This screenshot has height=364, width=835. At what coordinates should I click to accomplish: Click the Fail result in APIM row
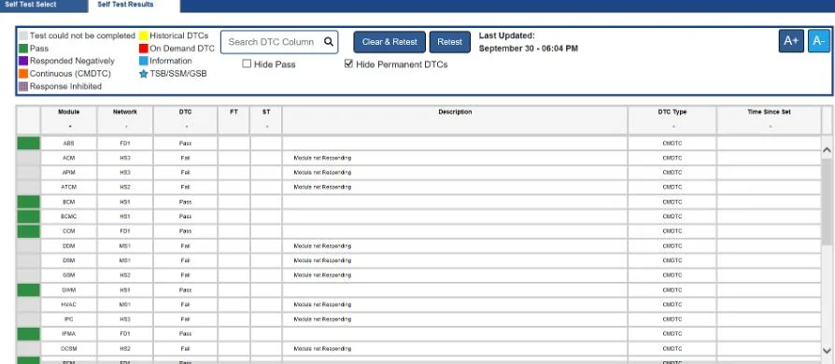[x=185, y=173]
